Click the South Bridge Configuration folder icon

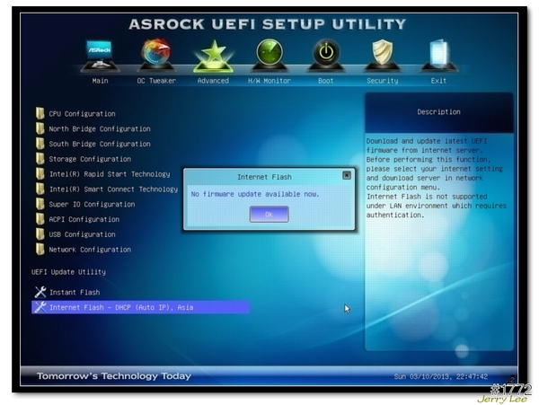[40, 144]
